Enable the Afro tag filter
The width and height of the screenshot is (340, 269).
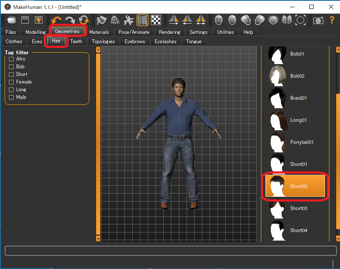(11, 59)
